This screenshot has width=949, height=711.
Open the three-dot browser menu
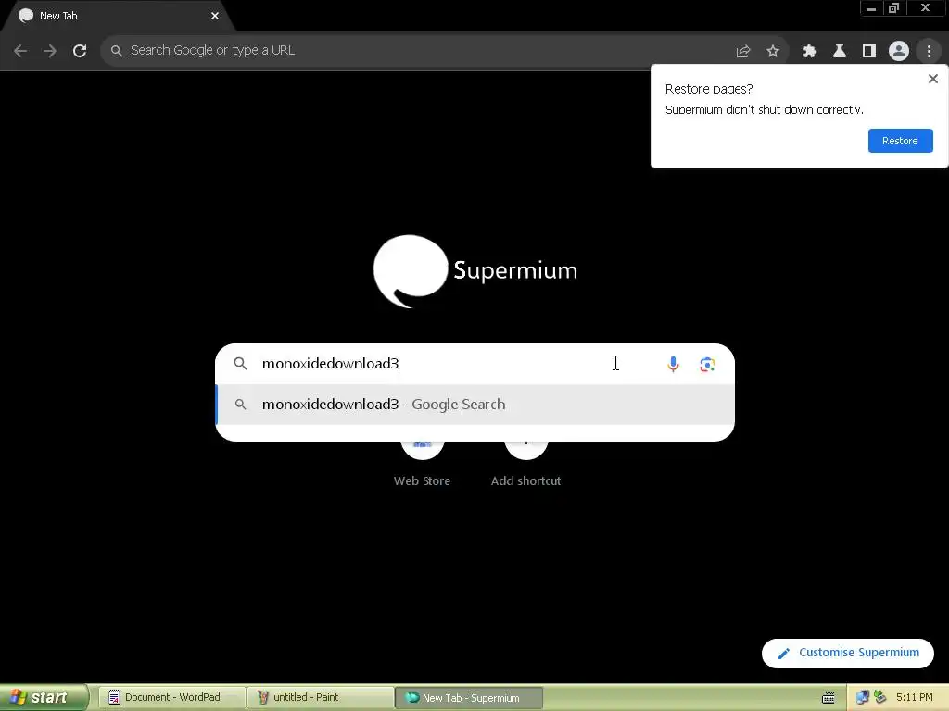coord(929,52)
